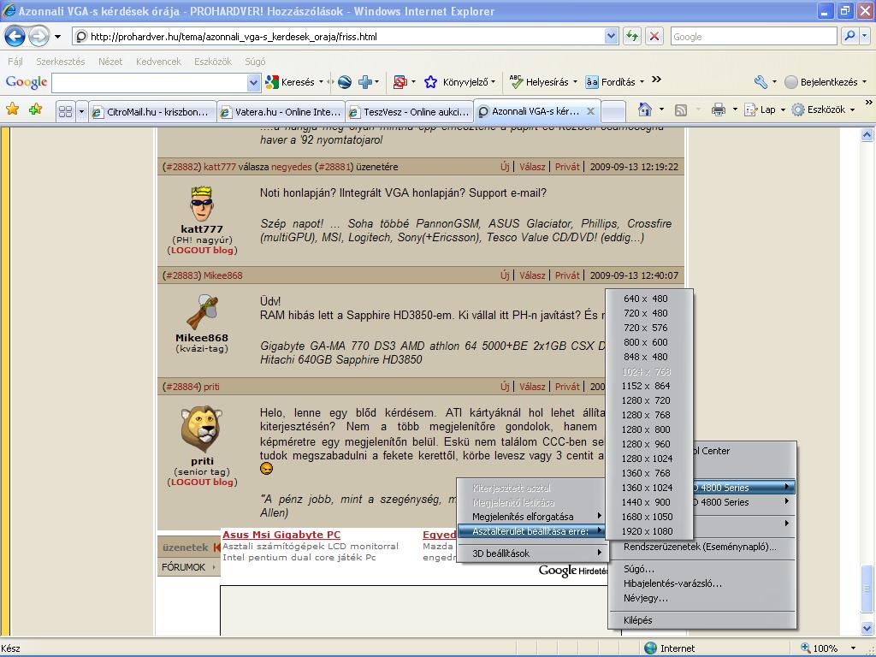Screen dimensions: 876x657
Task: Open the Favorites Center star icon
Action: click(12, 109)
